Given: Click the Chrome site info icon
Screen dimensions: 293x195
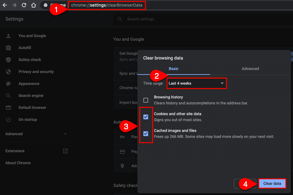Looking at the screenshot, I should click(x=46, y=5).
